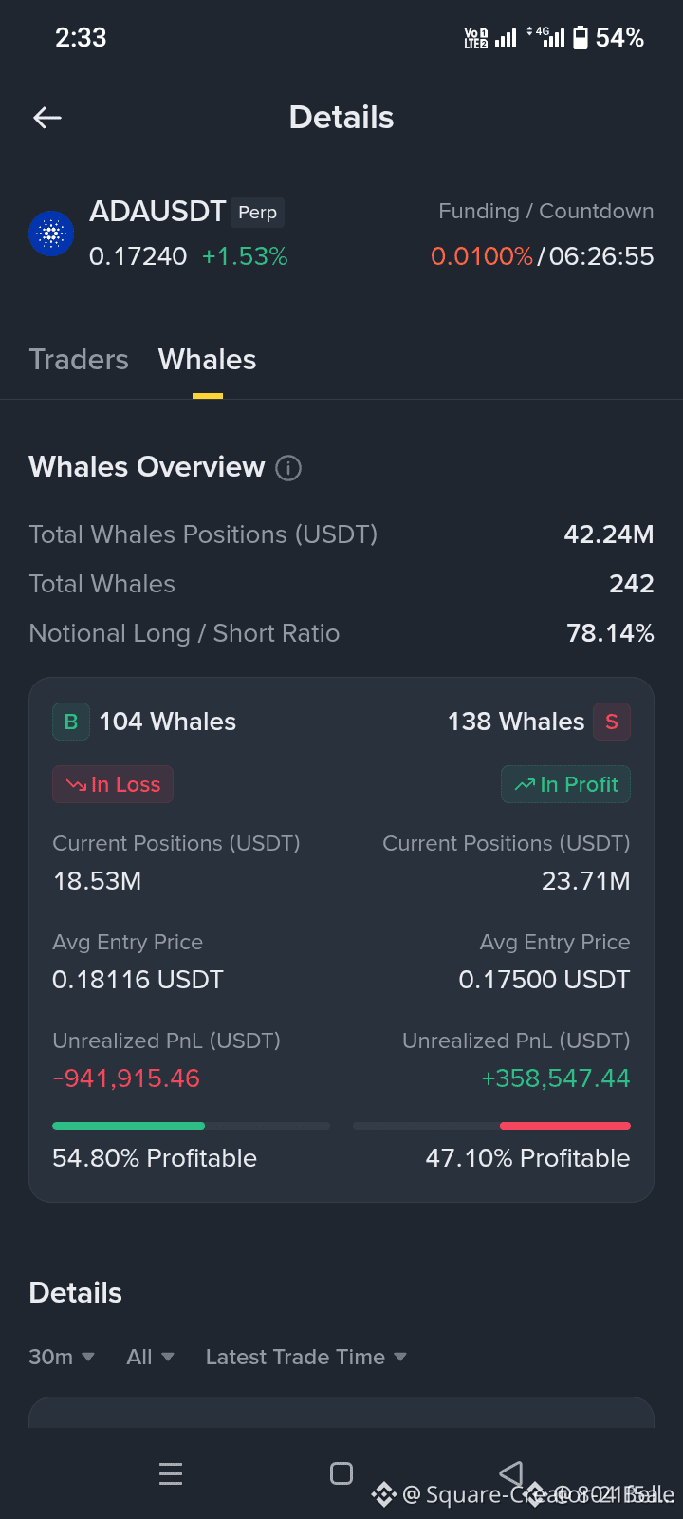Open the Whales Overview info icon
The height and width of the screenshot is (1519, 683).
[x=288, y=468]
